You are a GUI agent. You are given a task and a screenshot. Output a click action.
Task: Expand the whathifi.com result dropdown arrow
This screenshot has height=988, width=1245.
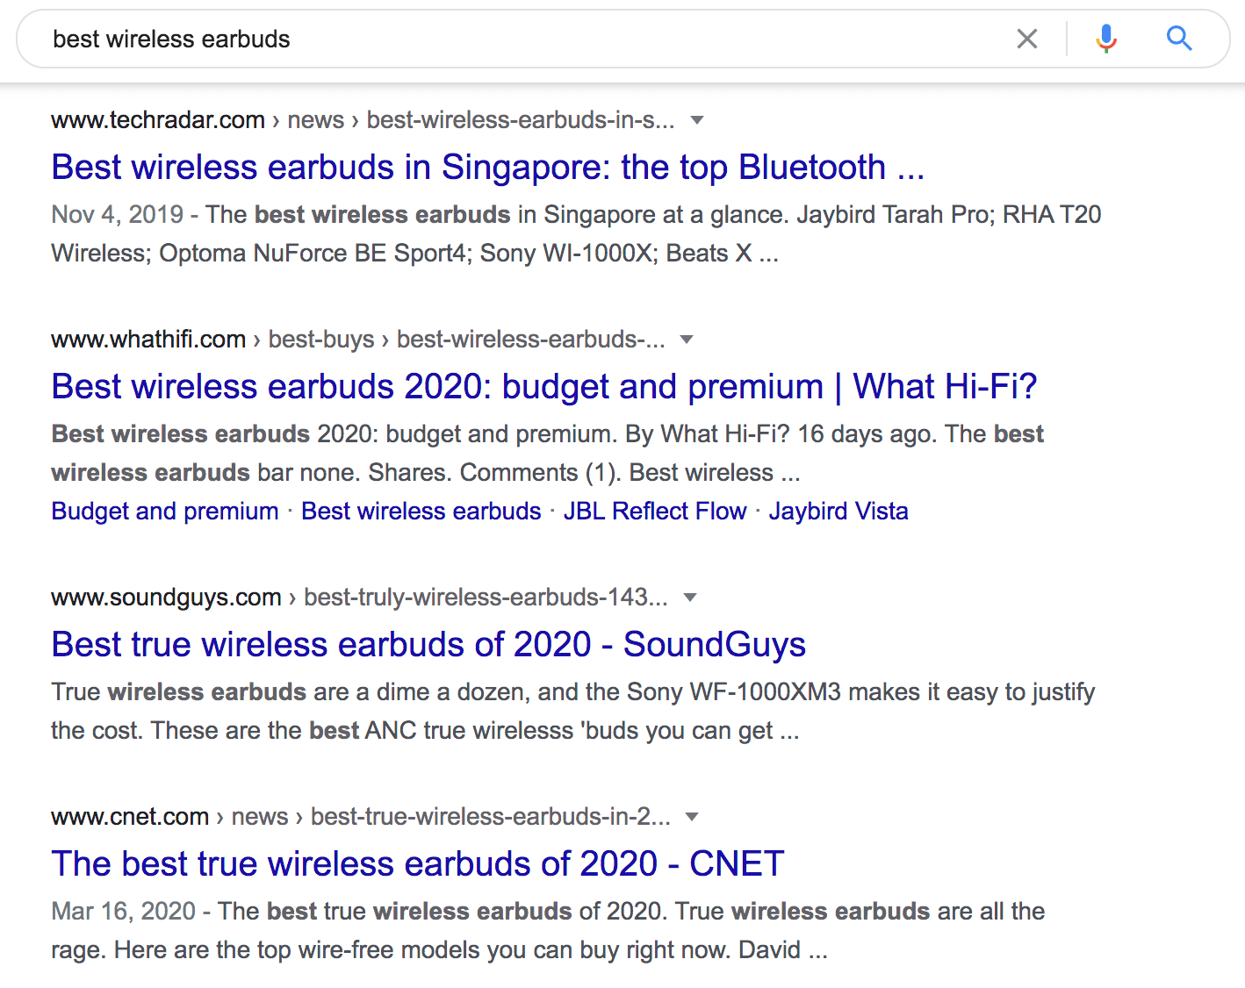(687, 340)
